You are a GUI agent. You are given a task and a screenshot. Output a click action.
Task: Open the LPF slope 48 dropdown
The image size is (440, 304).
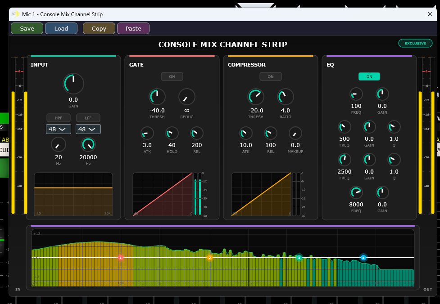88,129
